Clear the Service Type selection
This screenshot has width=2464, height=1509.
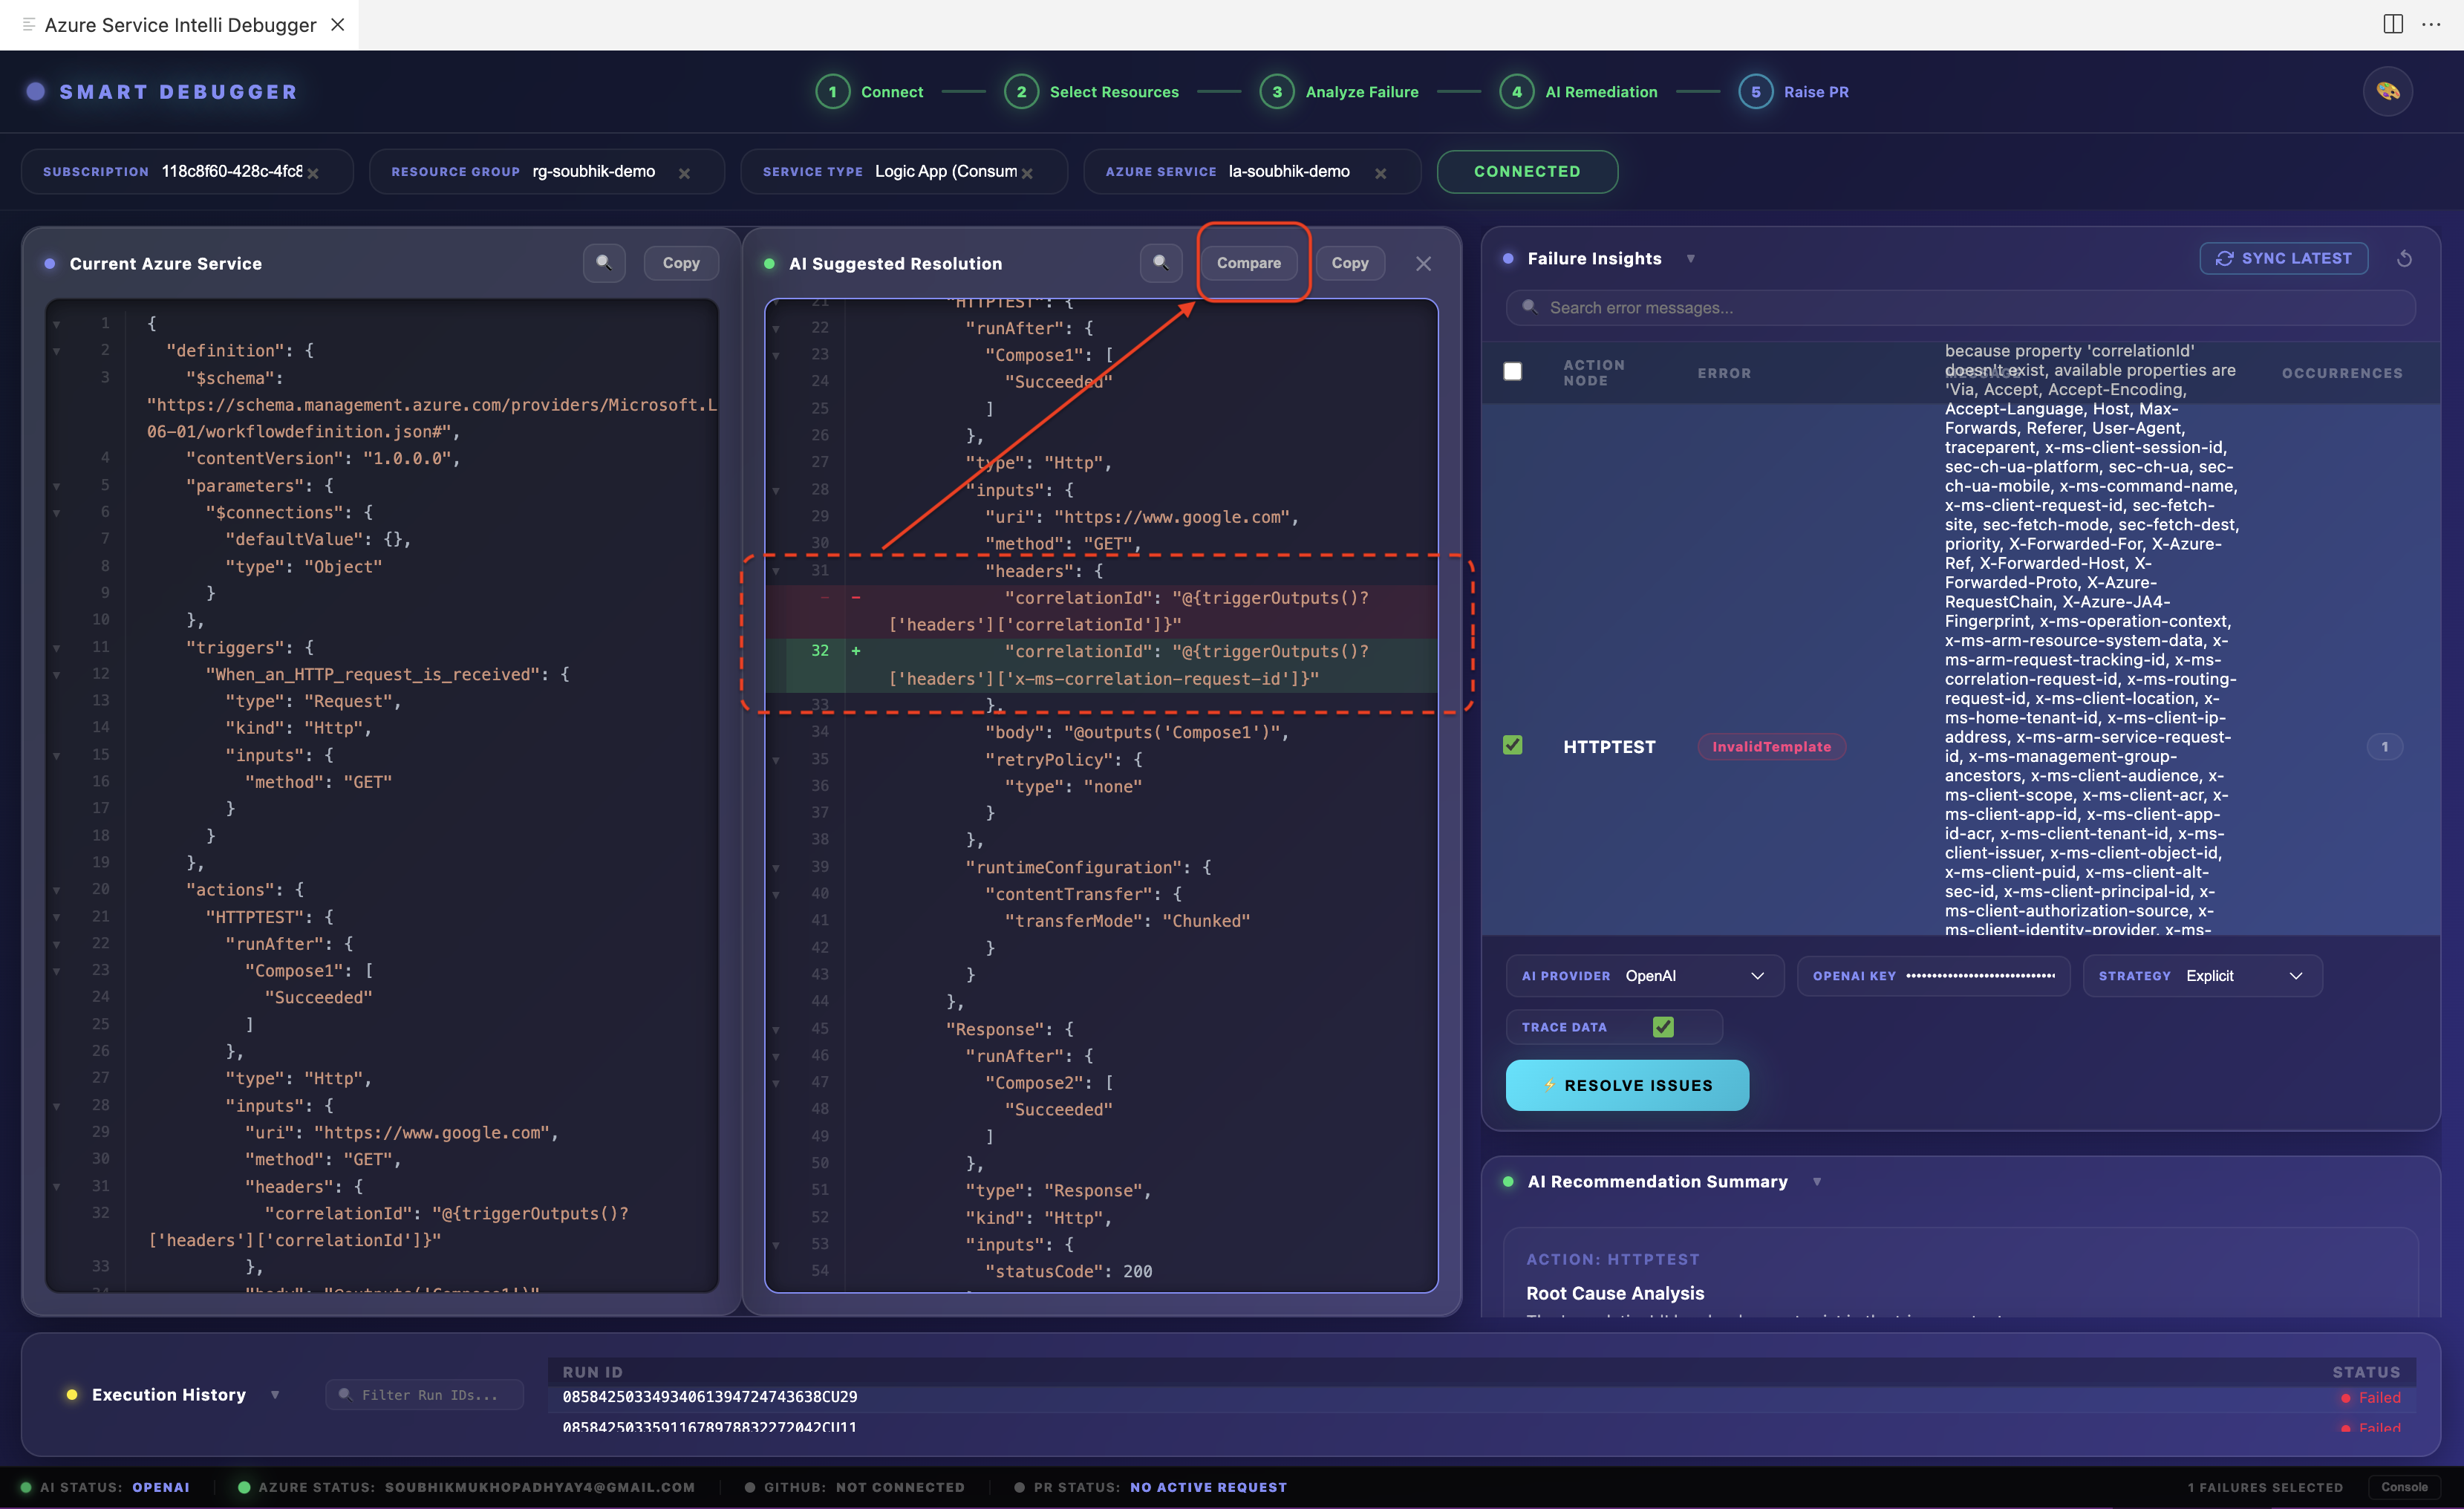1027,173
